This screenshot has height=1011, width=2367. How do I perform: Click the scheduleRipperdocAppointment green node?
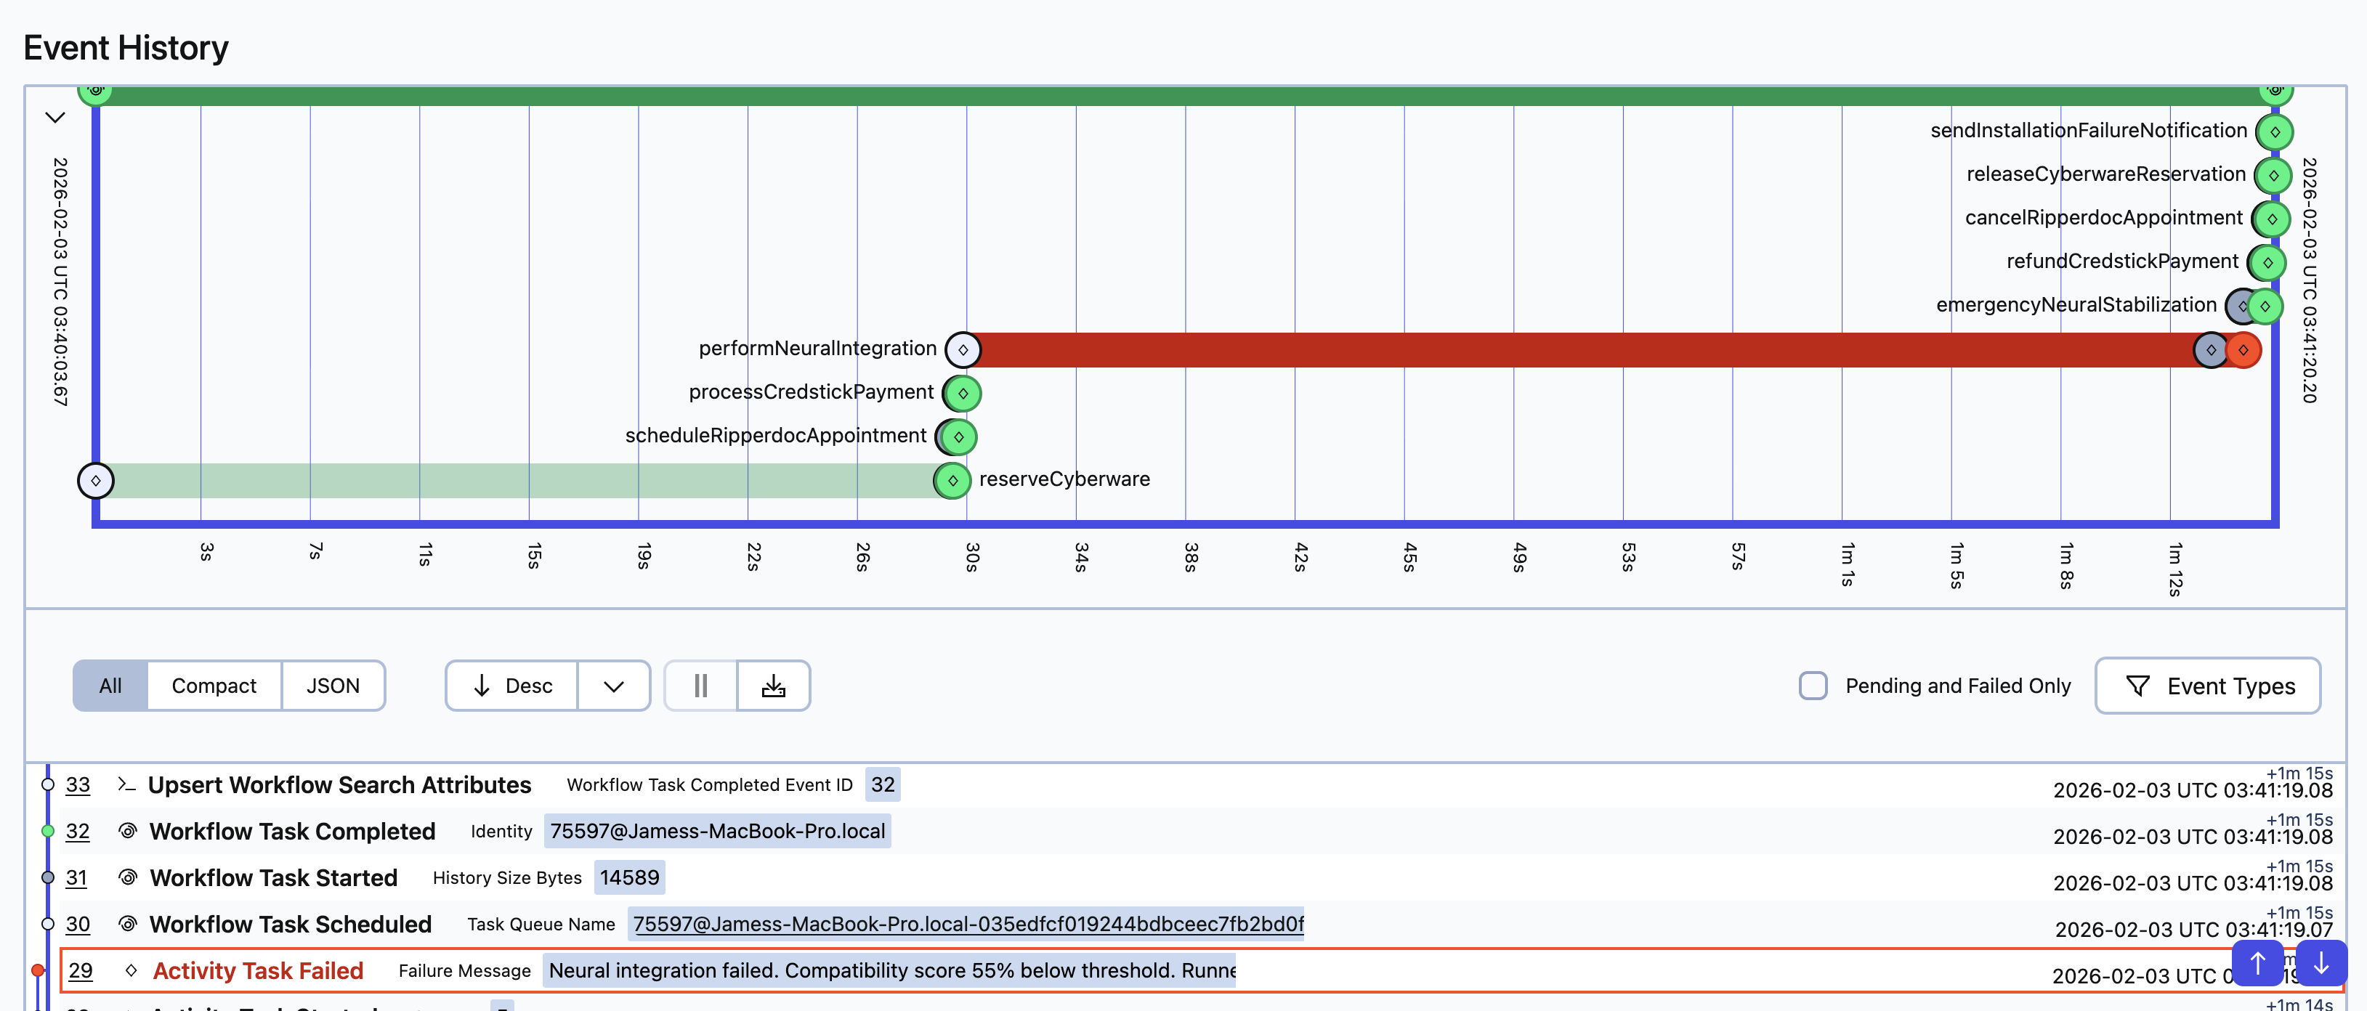pyautogui.click(x=958, y=437)
